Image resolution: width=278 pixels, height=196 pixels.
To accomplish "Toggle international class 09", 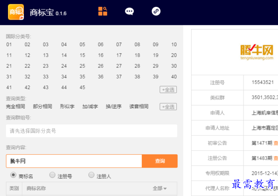I will pos(155,44).
